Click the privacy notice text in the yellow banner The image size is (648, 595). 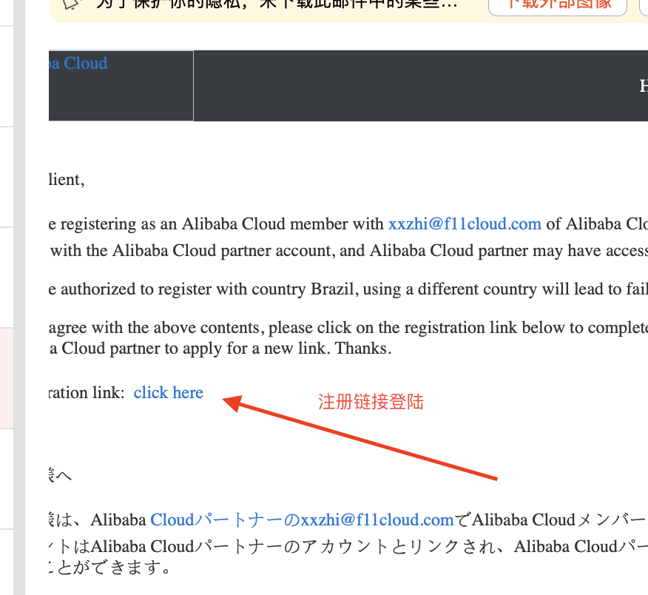(x=277, y=4)
